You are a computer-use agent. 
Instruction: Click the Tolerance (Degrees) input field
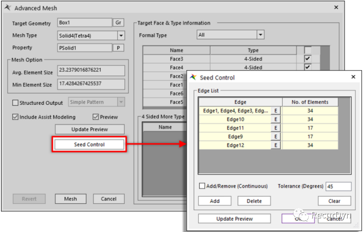coord(338,187)
